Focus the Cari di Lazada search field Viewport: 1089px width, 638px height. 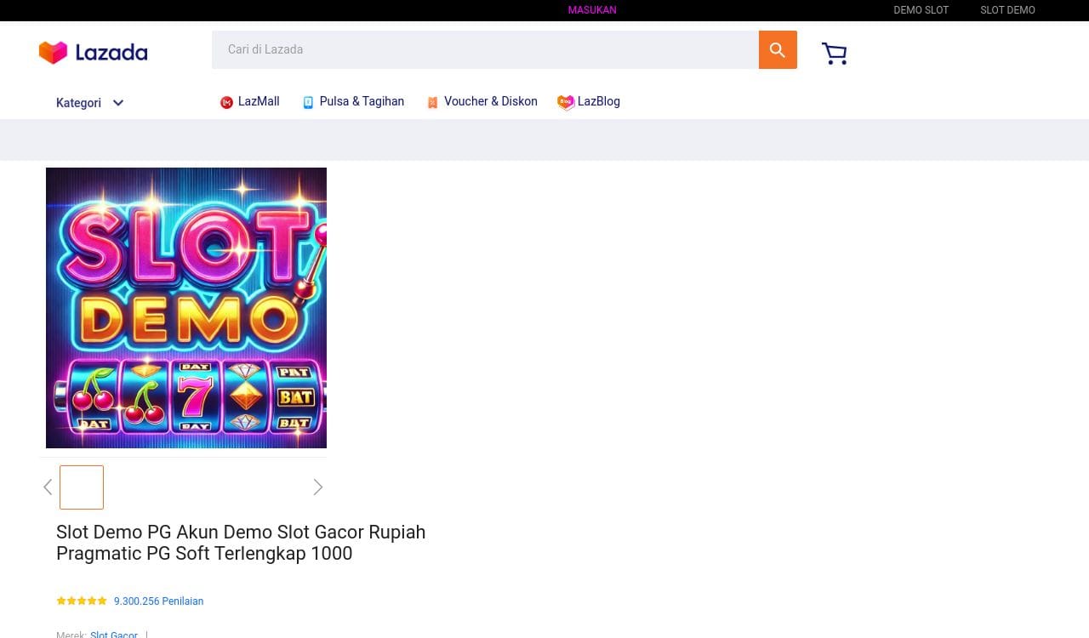[485, 50]
